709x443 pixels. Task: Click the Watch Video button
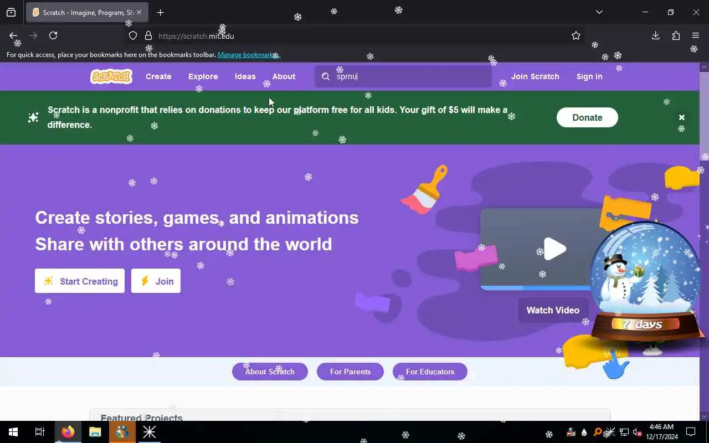point(553,310)
